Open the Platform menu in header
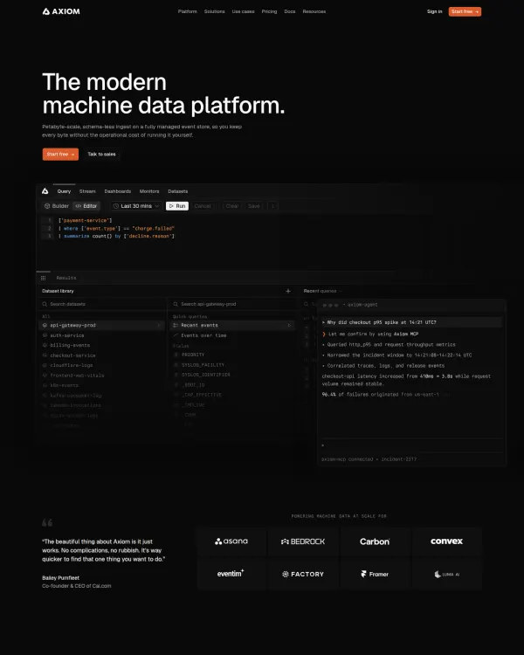Viewport: 524px width, 655px height. click(187, 11)
